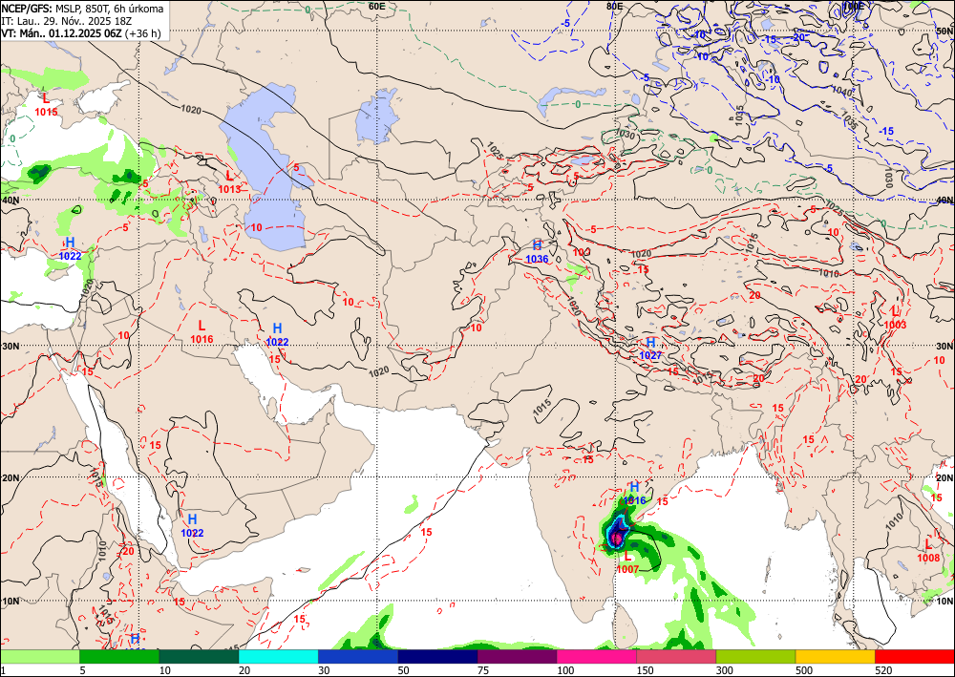
Task: Click the legend value '520'
Action: point(883,670)
